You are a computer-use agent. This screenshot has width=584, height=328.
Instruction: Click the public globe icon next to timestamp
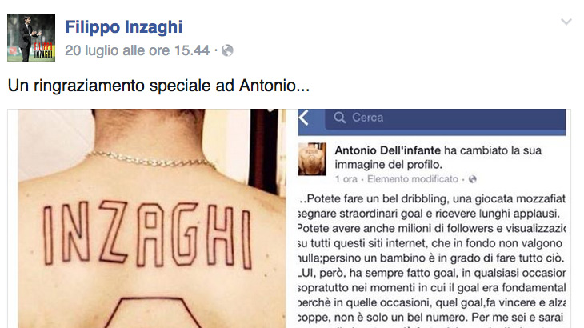pos(227,50)
